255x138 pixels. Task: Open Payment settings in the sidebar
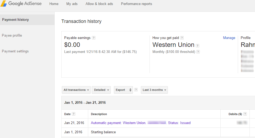(15, 51)
